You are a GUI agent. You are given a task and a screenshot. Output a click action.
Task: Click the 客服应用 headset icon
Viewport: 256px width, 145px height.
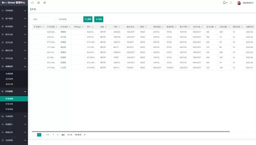tap(2, 132)
